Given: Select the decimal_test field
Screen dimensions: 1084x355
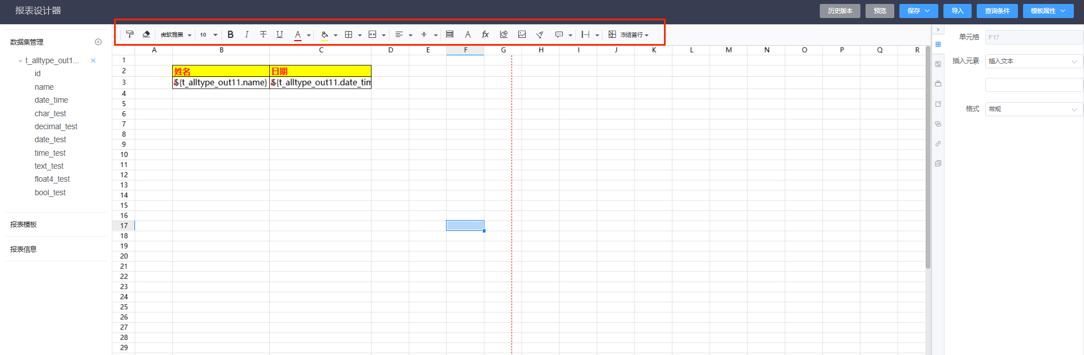Looking at the screenshot, I should (56, 126).
